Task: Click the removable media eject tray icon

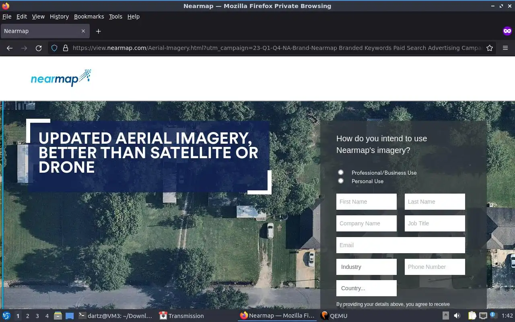Action: coord(446,316)
